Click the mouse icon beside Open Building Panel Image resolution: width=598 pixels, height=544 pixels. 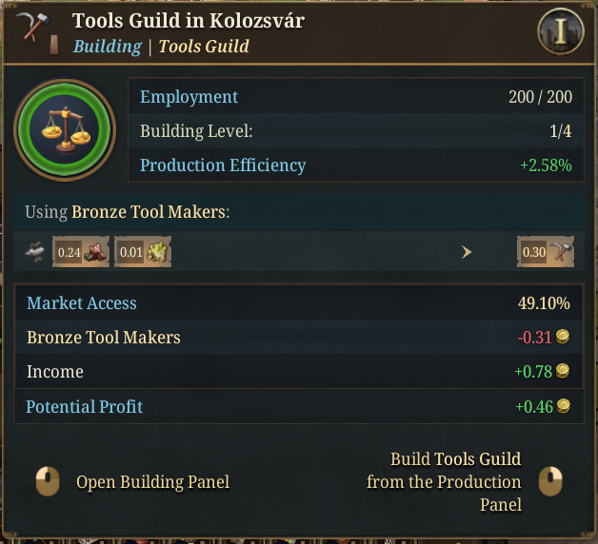tap(47, 482)
